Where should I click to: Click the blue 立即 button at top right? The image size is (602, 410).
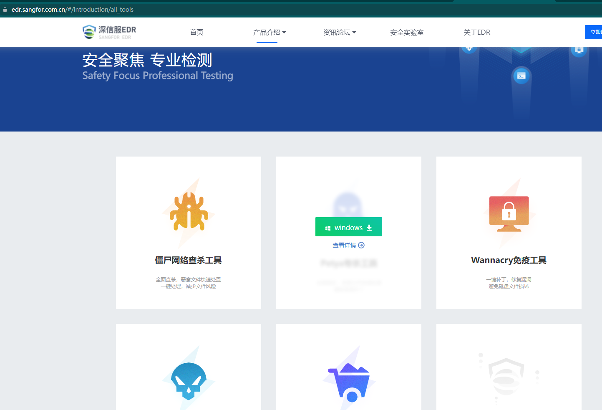(594, 32)
